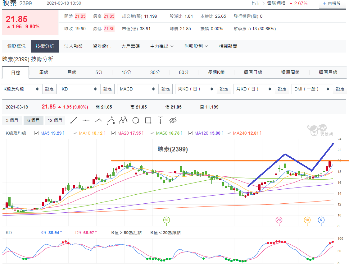This screenshot has width=349, height=264.
Task: Select the rectangle drawing tool
Action: (x=148, y=121)
